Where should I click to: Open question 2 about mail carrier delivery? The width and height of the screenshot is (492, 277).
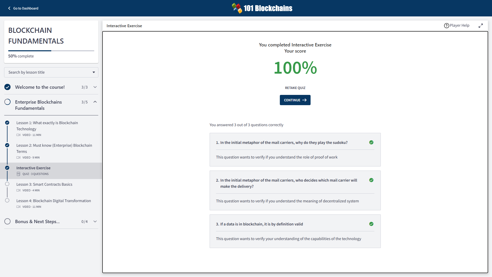coord(289,183)
